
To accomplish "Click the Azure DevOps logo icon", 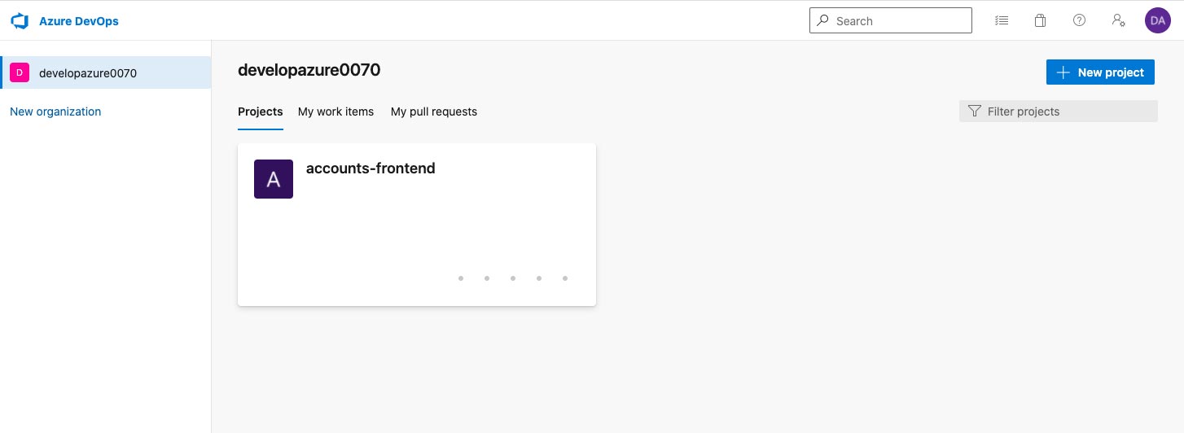I will point(20,21).
